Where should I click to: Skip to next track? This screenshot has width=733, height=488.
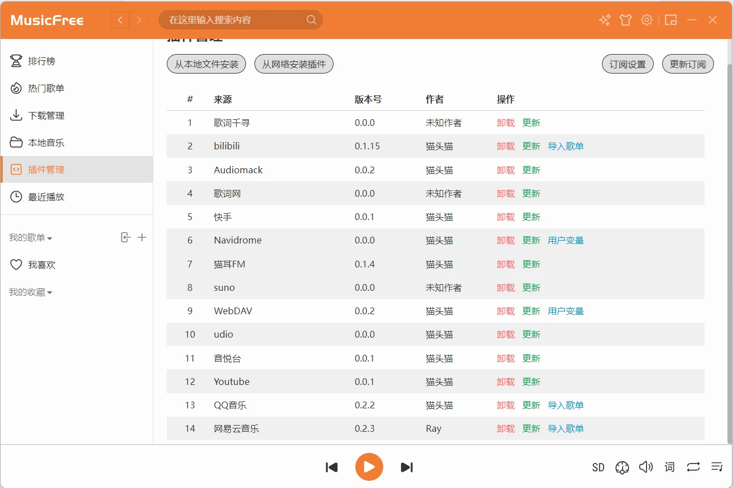pyautogui.click(x=407, y=467)
